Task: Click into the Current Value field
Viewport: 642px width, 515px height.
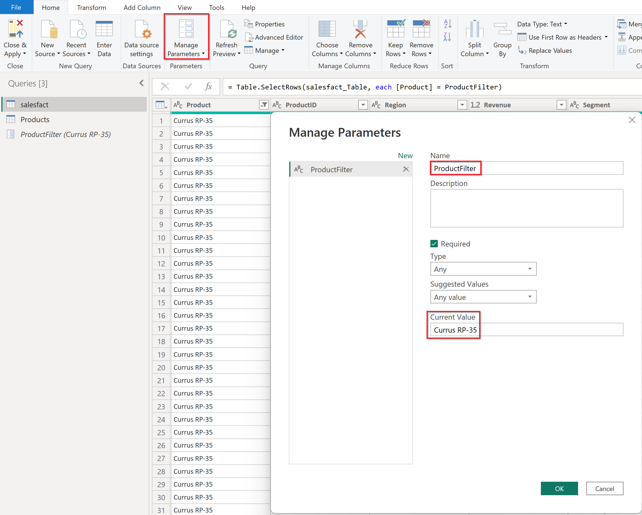Action: tap(526, 330)
